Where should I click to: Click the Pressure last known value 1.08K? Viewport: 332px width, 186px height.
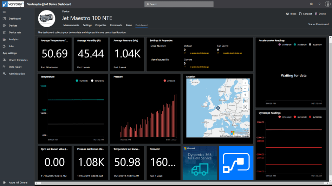coord(91,162)
